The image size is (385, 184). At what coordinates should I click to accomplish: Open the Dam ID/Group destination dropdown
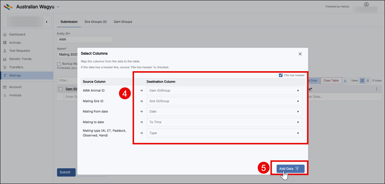tap(225, 91)
